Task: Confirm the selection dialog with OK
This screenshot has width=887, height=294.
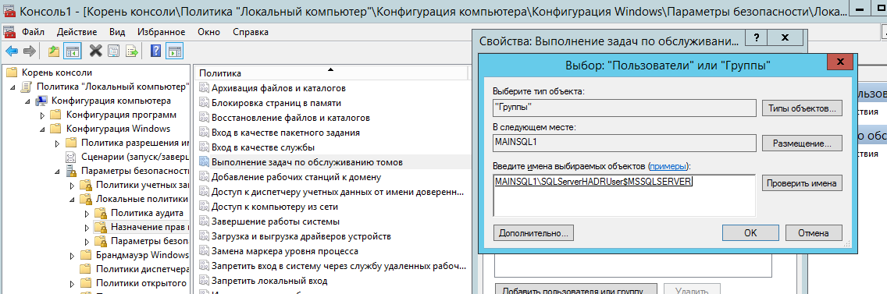Action: tap(750, 232)
